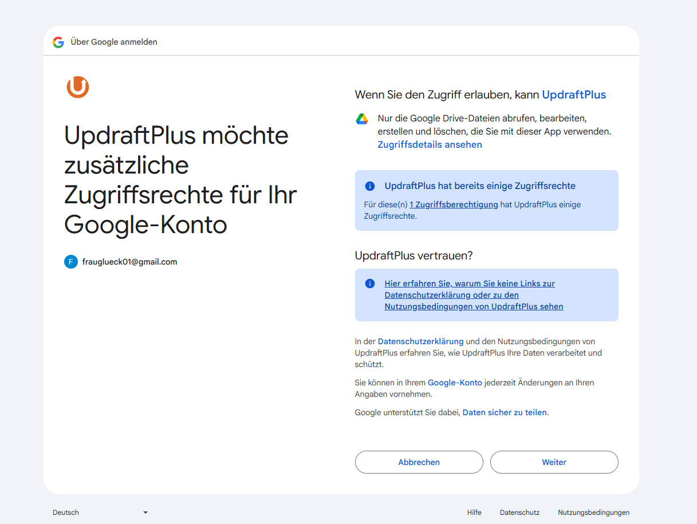Click the Abbrechen button
Image resolution: width=697 pixels, height=524 pixels.
click(x=419, y=462)
